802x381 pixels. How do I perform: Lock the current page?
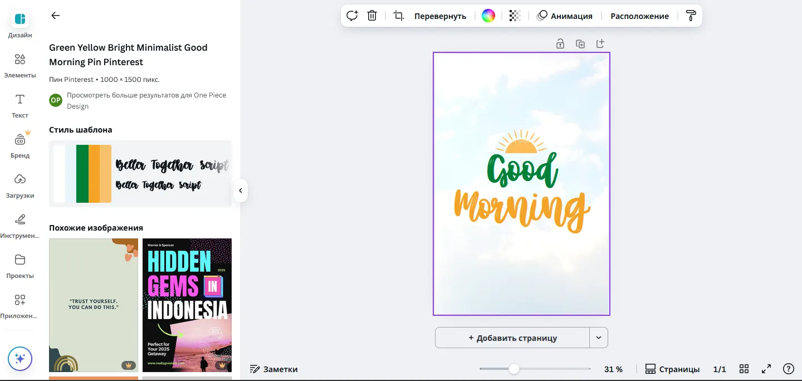[560, 43]
